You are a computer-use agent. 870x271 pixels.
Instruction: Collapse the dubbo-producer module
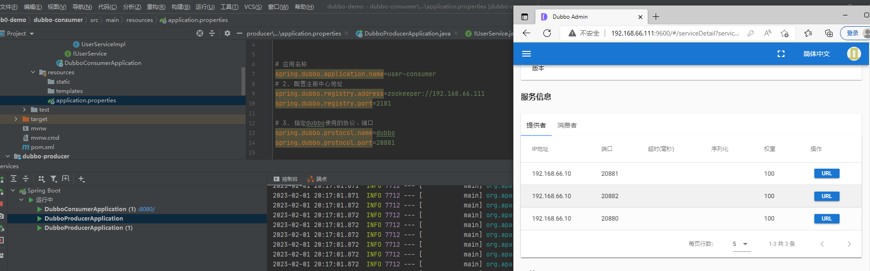[x=7, y=157]
